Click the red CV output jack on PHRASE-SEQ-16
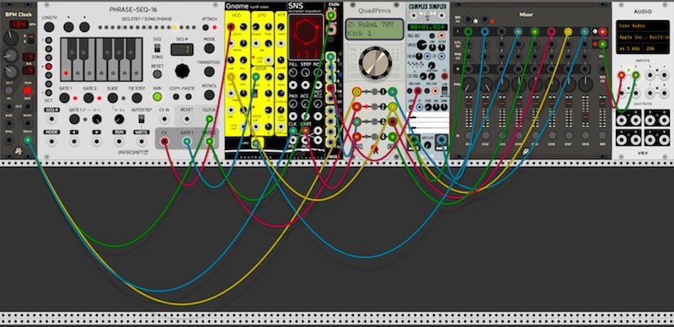Image resolution: width=674 pixels, height=327 pixels. (164, 141)
